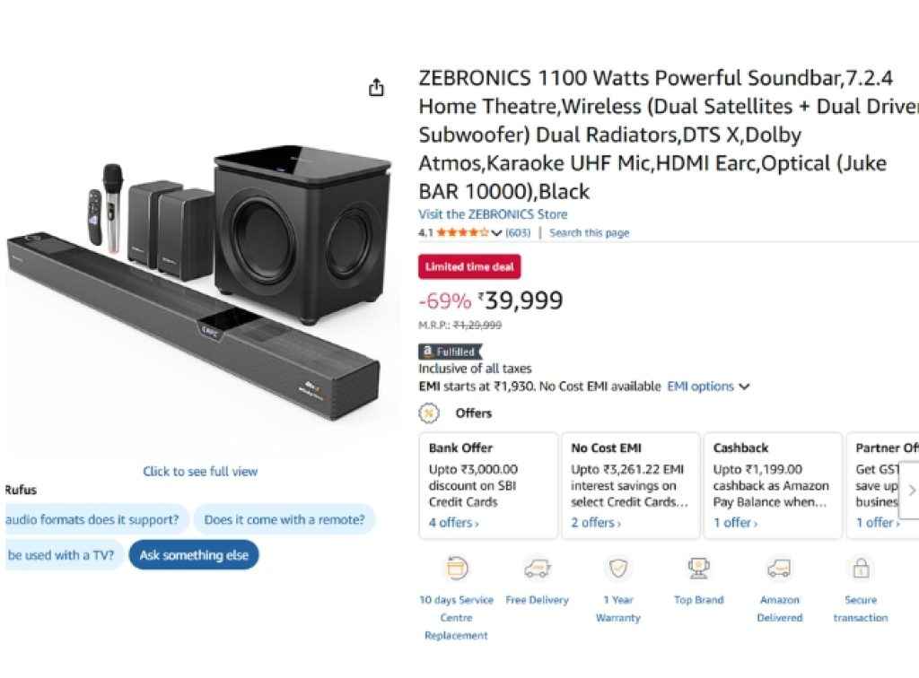
Task: Click the Secure transaction lock icon
Action: coord(859,569)
